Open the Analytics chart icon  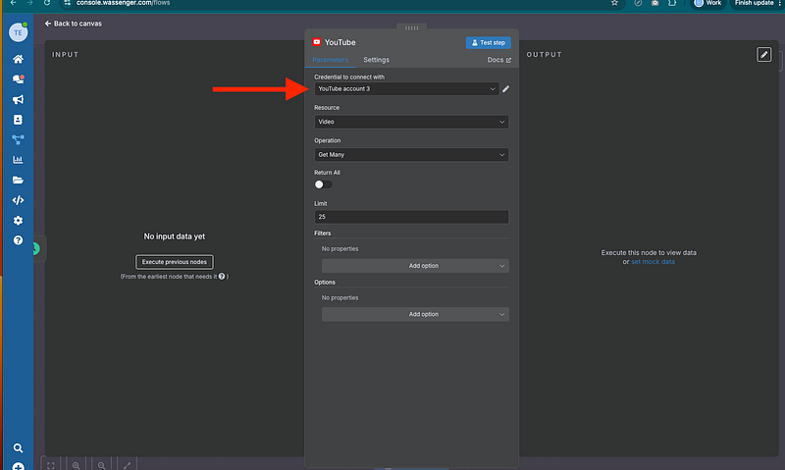coord(18,160)
